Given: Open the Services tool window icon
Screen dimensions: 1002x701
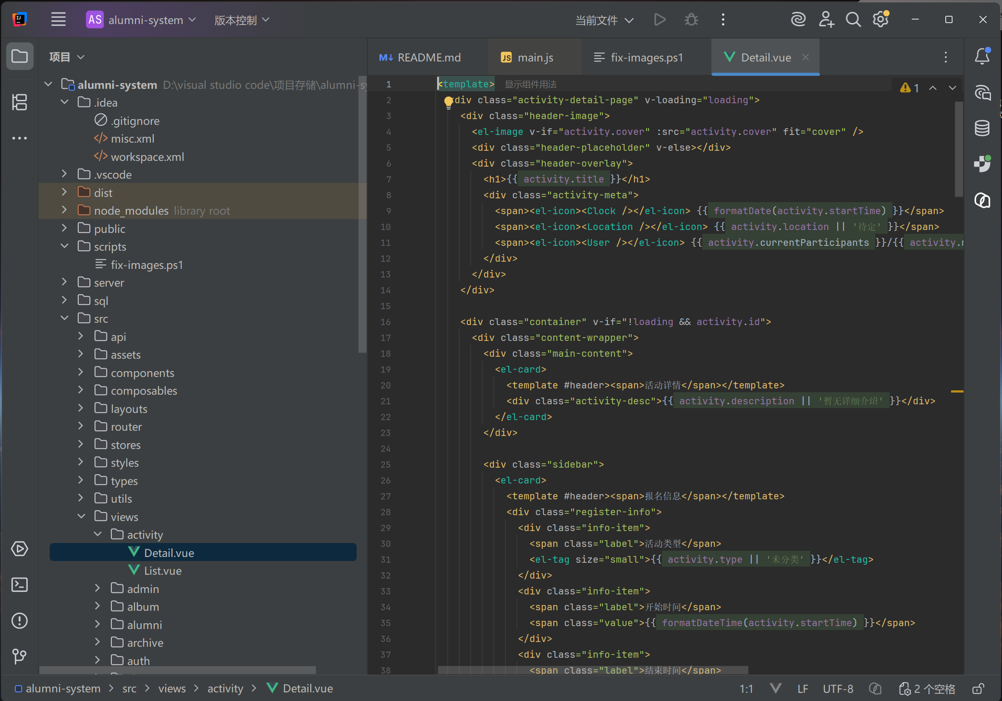Looking at the screenshot, I should pos(20,548).
